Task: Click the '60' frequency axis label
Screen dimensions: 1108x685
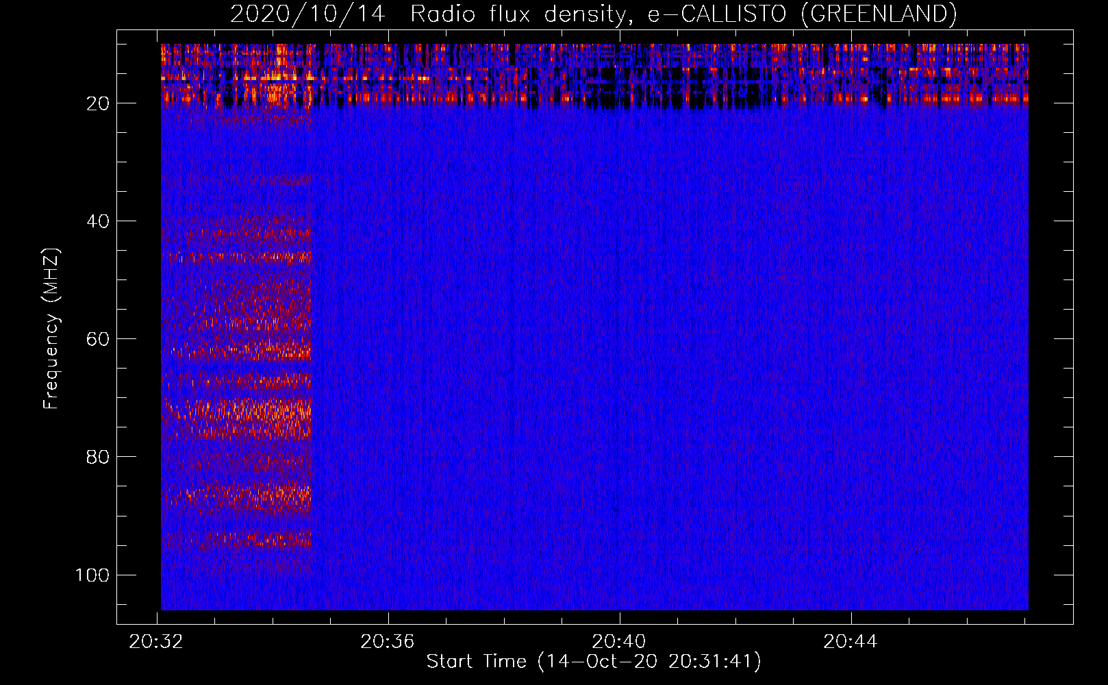Action: pos(98,339)
